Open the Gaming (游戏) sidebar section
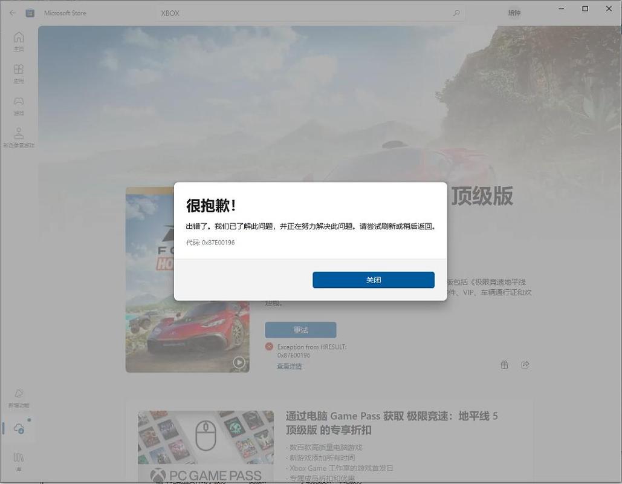This screenshot has height=484, width=622. coord(19,106)
